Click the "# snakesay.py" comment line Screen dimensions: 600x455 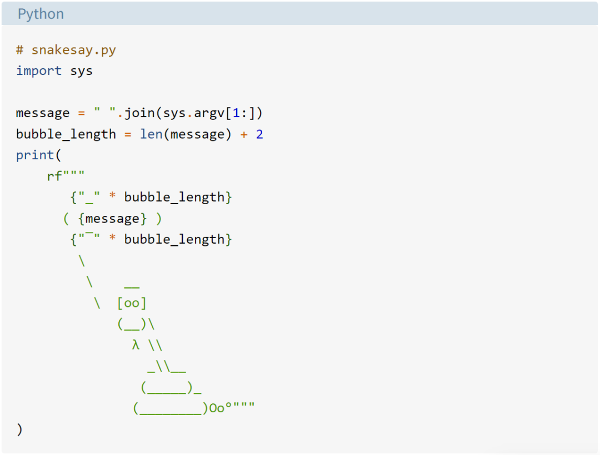pos(66,50)
